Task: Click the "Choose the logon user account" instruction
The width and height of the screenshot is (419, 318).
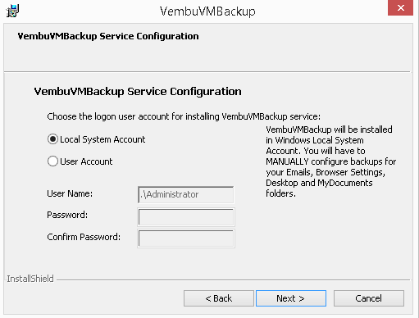Action: click(x=184, y=116)
